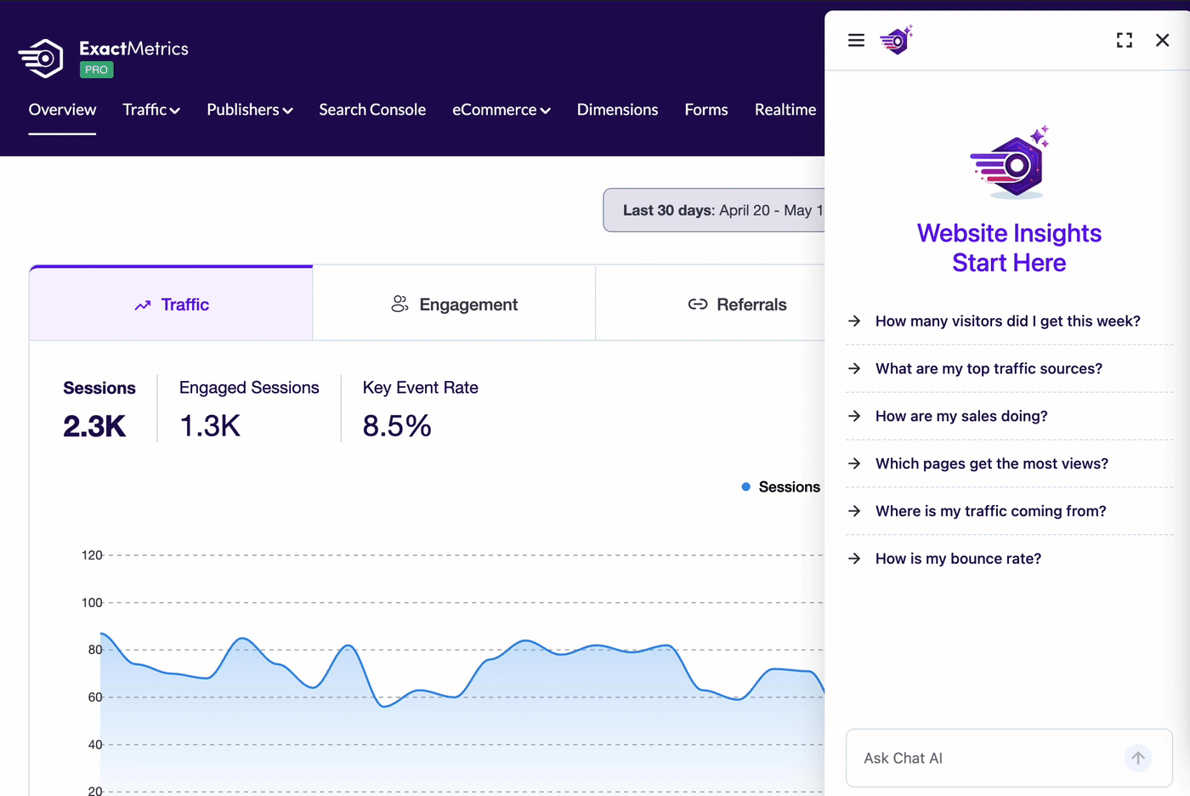
Task: Switch to the Engagement tab
Action: click(454, 304)
